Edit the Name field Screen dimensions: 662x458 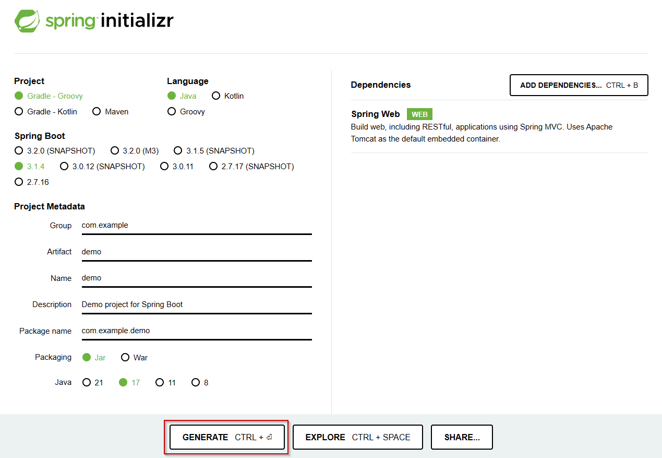(x=197, y=278)
